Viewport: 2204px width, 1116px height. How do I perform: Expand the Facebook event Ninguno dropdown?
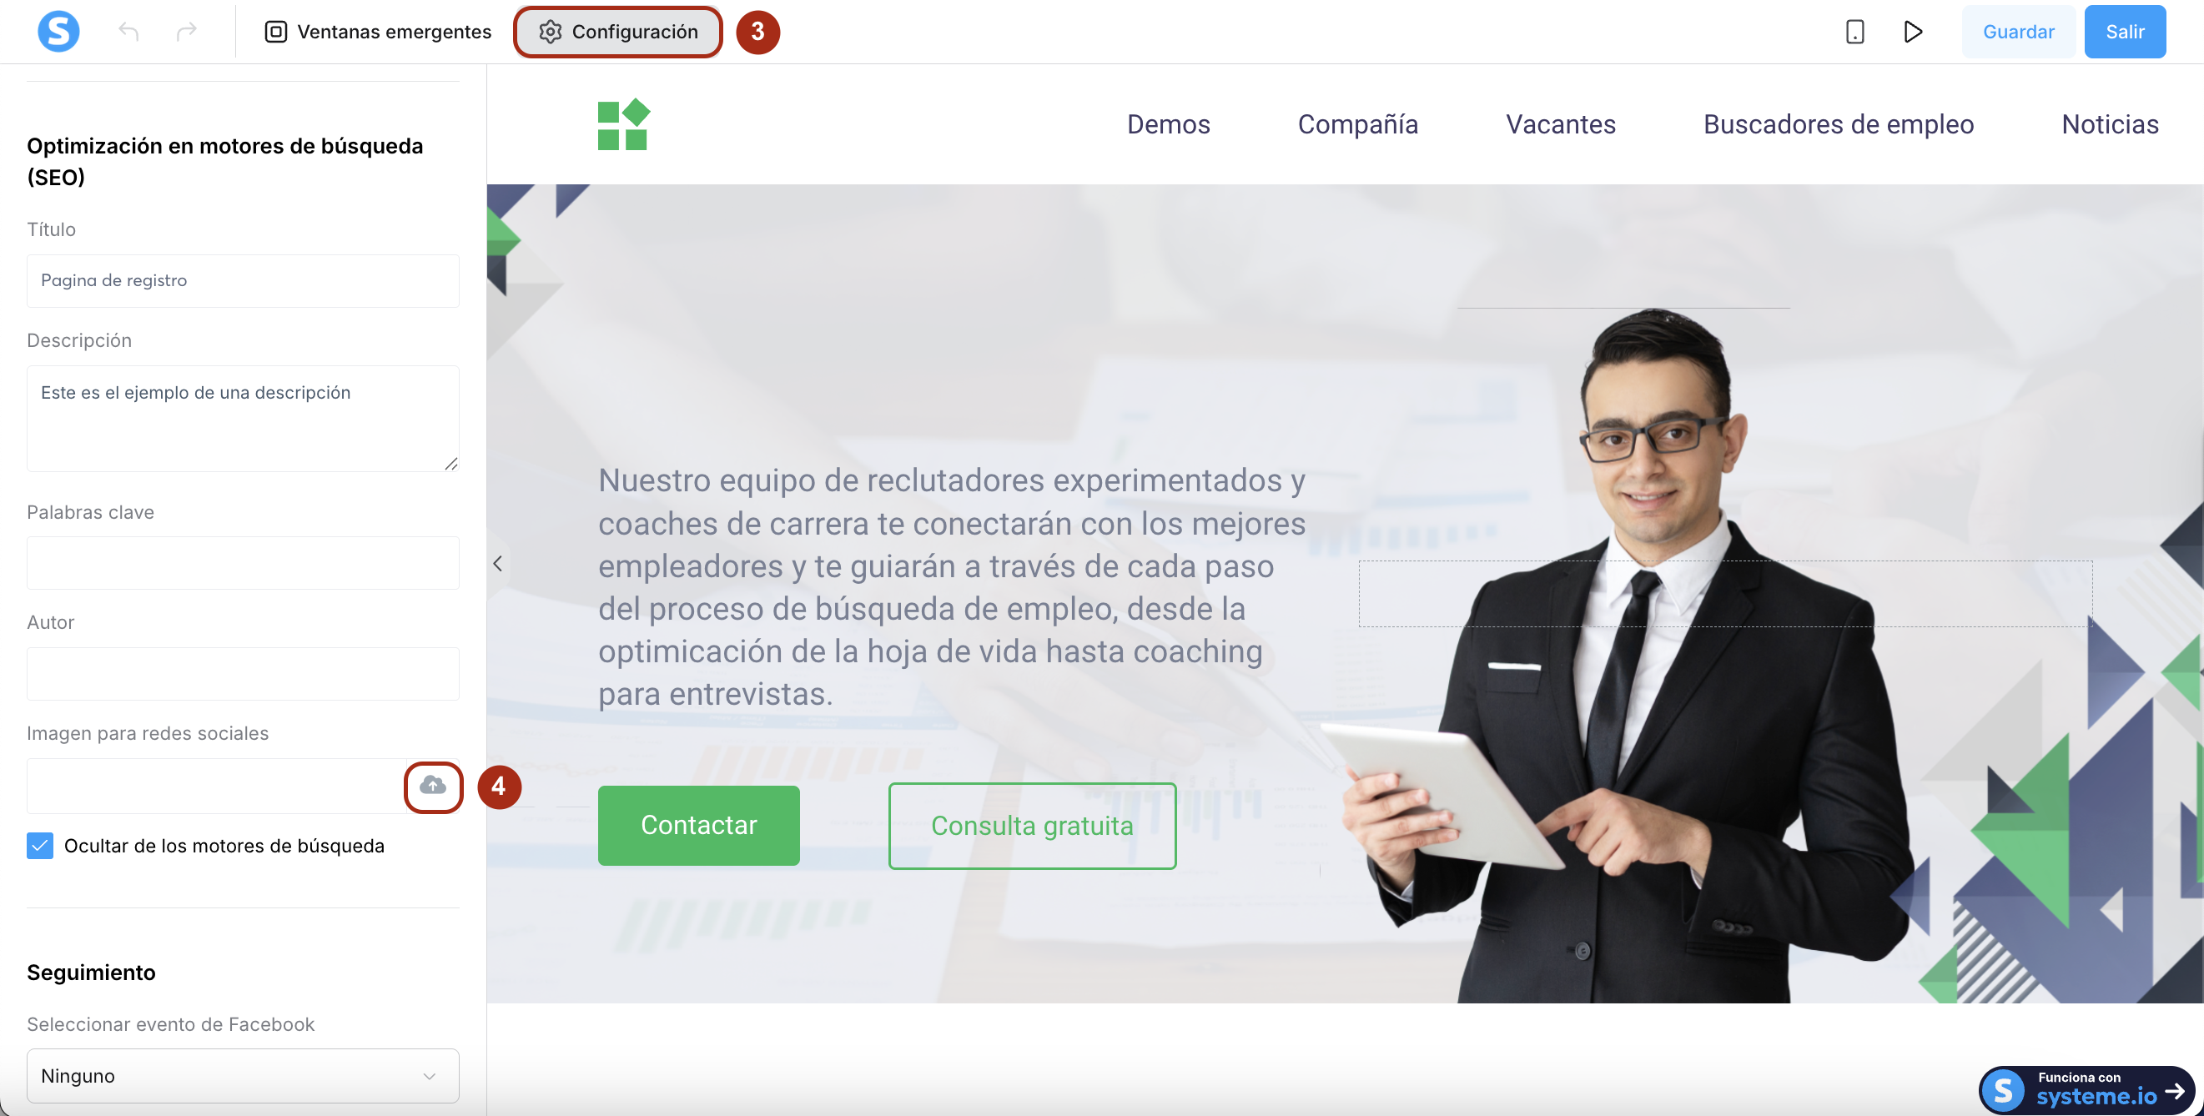click(x=243, y=1075)
